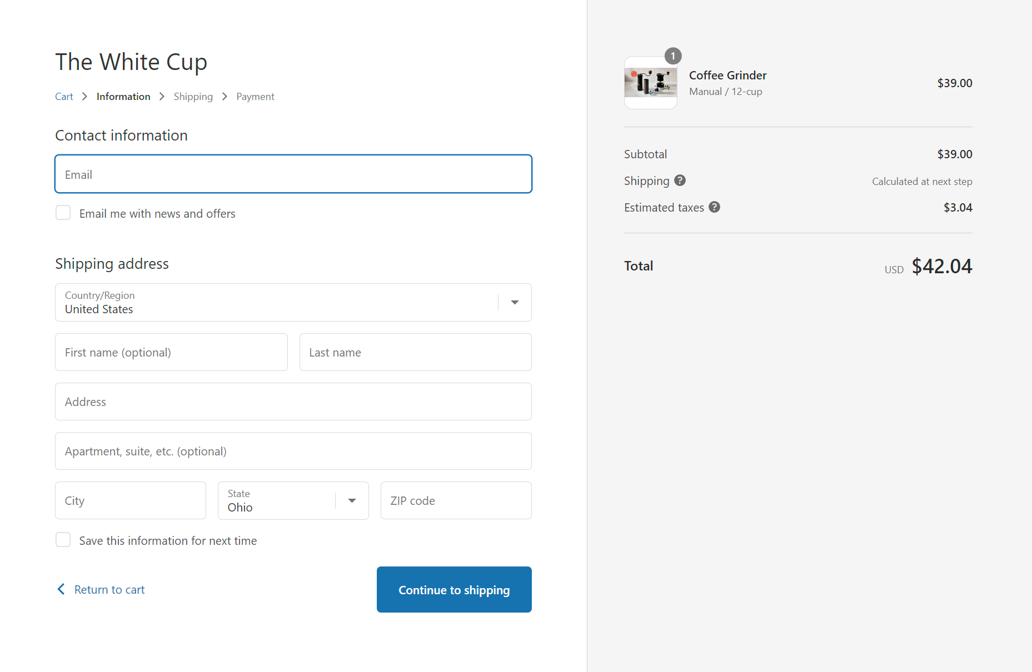This screenshot has height=672, width=1032.
Task: Jump to the Payment breadcrumb step
Action: tap(255, 97)
